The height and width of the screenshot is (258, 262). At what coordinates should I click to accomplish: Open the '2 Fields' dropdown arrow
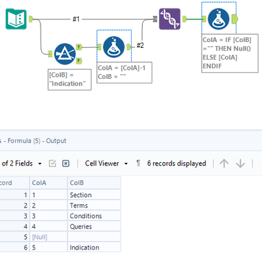coord(40,163)
